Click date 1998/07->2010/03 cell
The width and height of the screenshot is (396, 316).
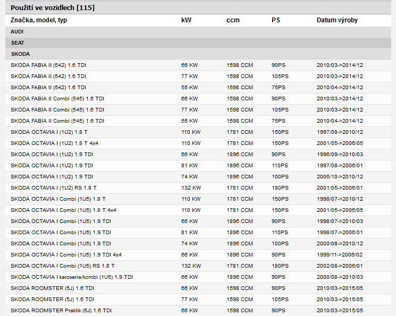(x=340, y=221)
